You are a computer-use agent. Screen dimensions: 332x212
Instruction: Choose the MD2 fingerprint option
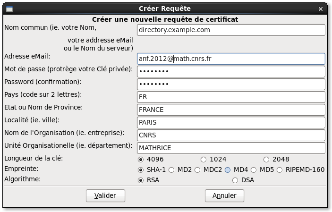[x=171, y=170]
